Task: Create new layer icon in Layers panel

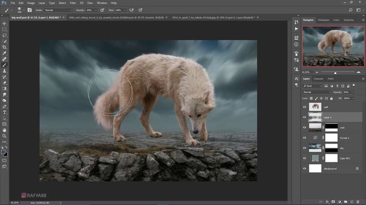Action: click(352, 202)
